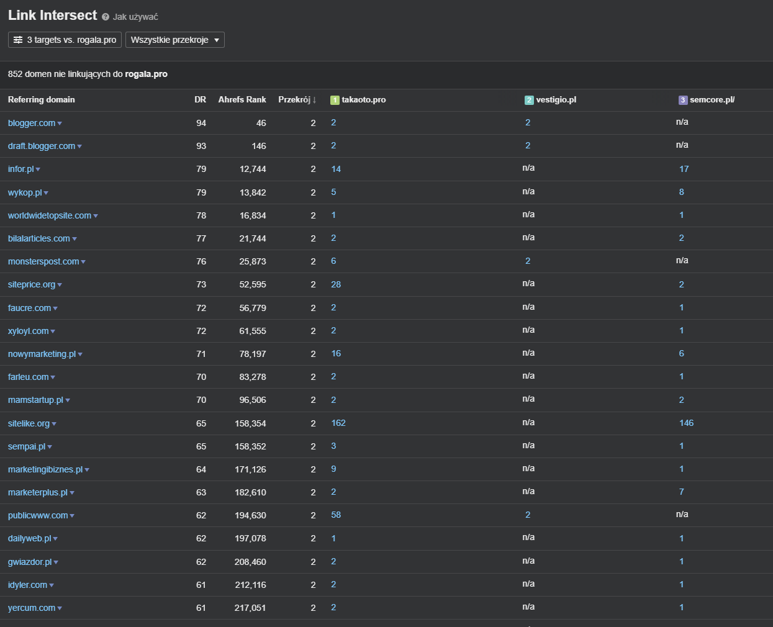Expand the wykop.pl domain caret
Screen dimensions: 773x627
click(46, 193)
